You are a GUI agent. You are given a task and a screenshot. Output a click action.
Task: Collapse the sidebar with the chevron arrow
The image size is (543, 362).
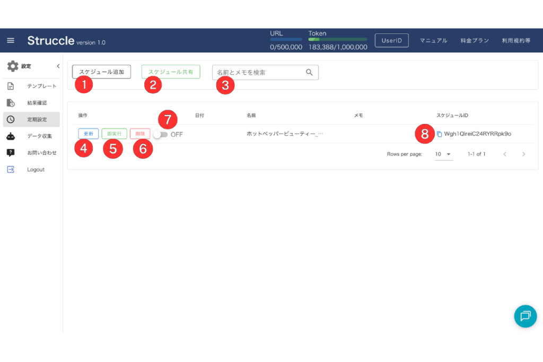(58, 66)
